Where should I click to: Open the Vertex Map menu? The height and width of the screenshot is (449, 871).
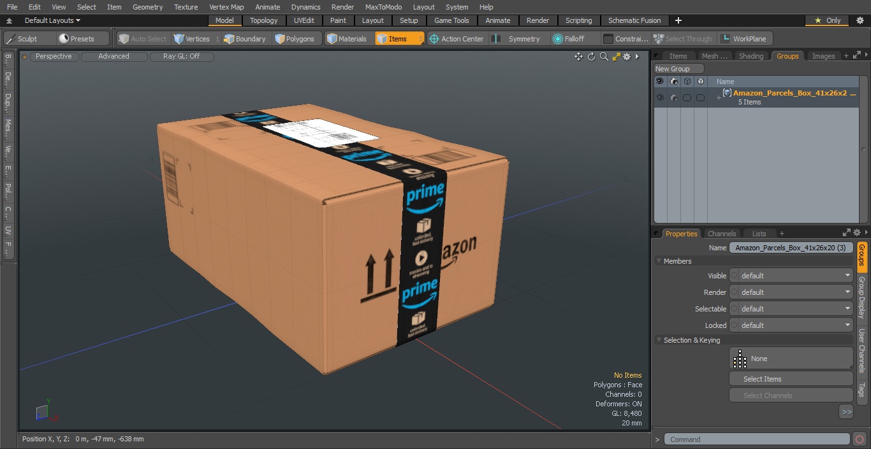(226, 7)
